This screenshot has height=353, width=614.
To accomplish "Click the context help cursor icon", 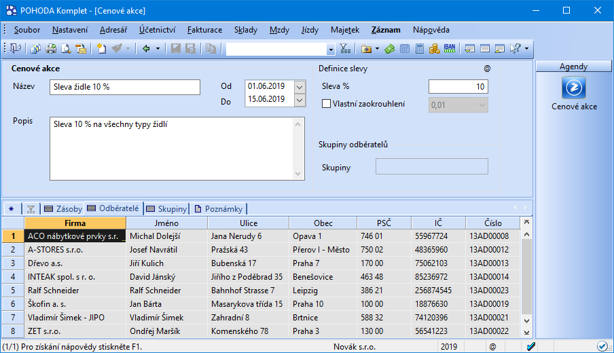I will 516,48.
